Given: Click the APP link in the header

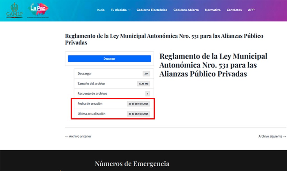Looking at the screenshot, I should [x=251, y=10].
